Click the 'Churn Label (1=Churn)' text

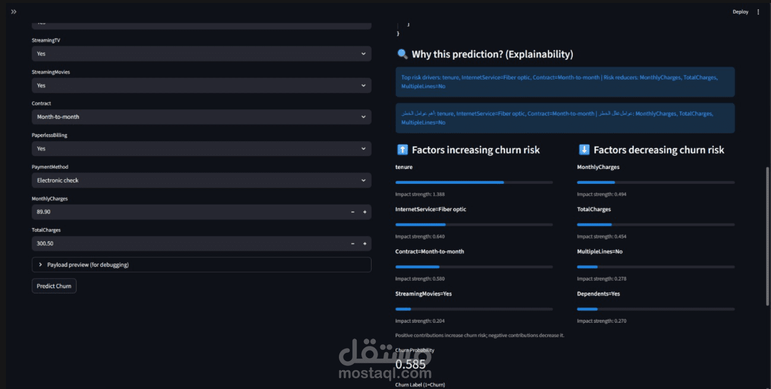pos(420,385)
